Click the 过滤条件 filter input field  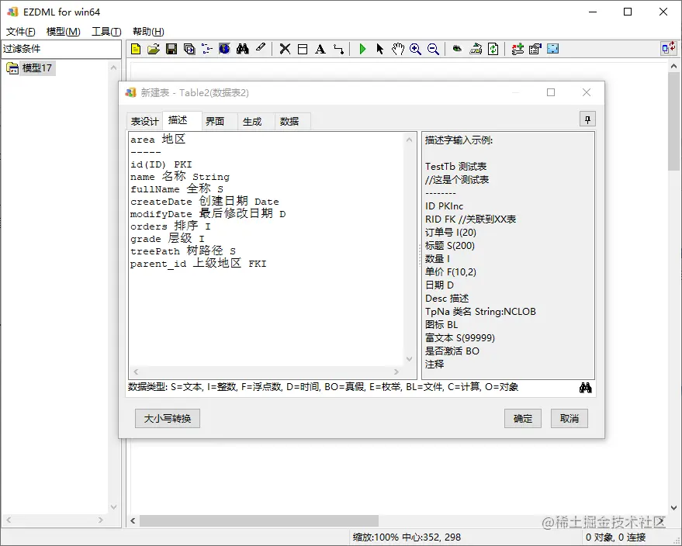pos(61,49)
